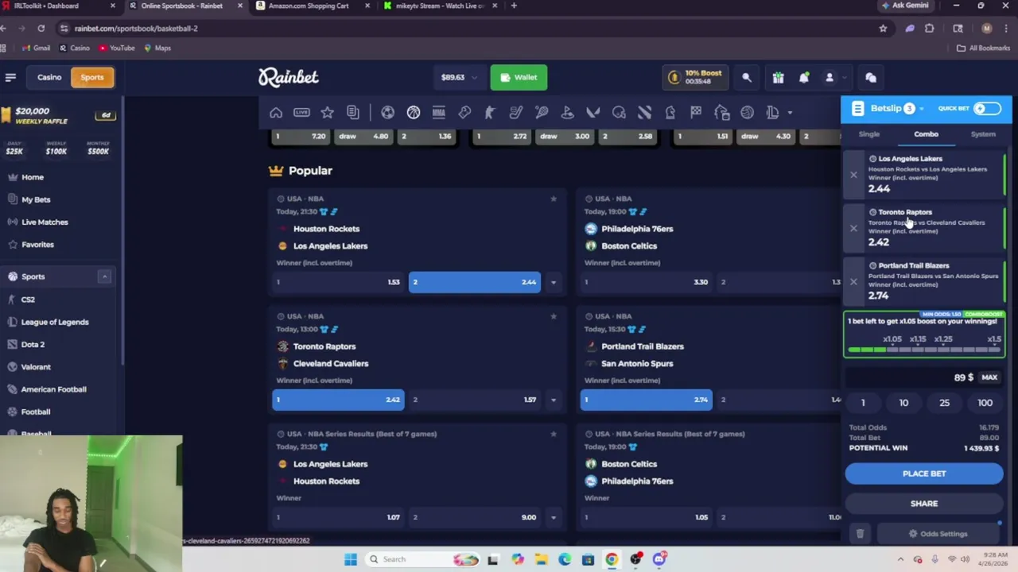Remove Toronto Raptors from betslip
This screenshot has height=572, width=1018.
853,228
